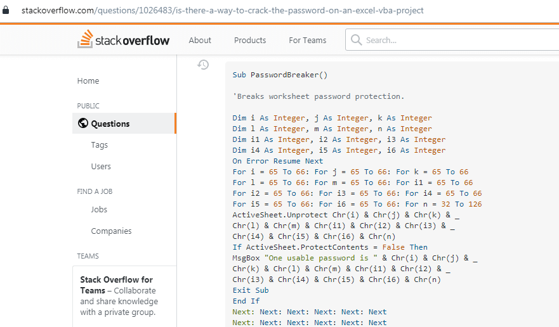Open Jobs in the sidebar
559x327 pixels.
[x=99, y=210]
